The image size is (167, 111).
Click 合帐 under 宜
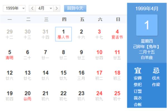pyautogui.click(x=138, y=105)
